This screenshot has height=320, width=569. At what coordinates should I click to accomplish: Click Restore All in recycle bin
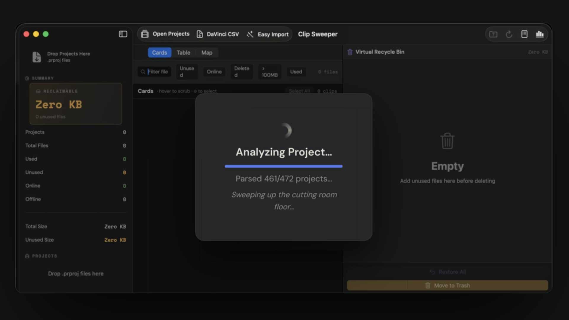tap(447, 272)
